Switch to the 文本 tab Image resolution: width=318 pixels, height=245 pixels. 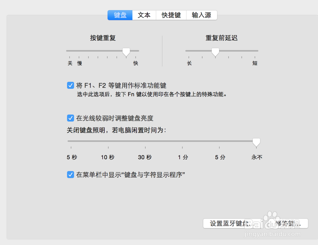(144, 15)
